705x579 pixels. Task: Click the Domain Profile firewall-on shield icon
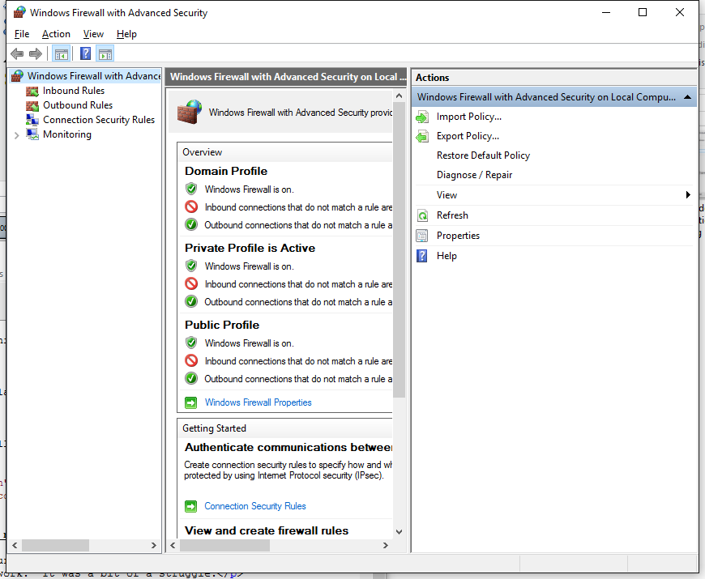[191, 189]
